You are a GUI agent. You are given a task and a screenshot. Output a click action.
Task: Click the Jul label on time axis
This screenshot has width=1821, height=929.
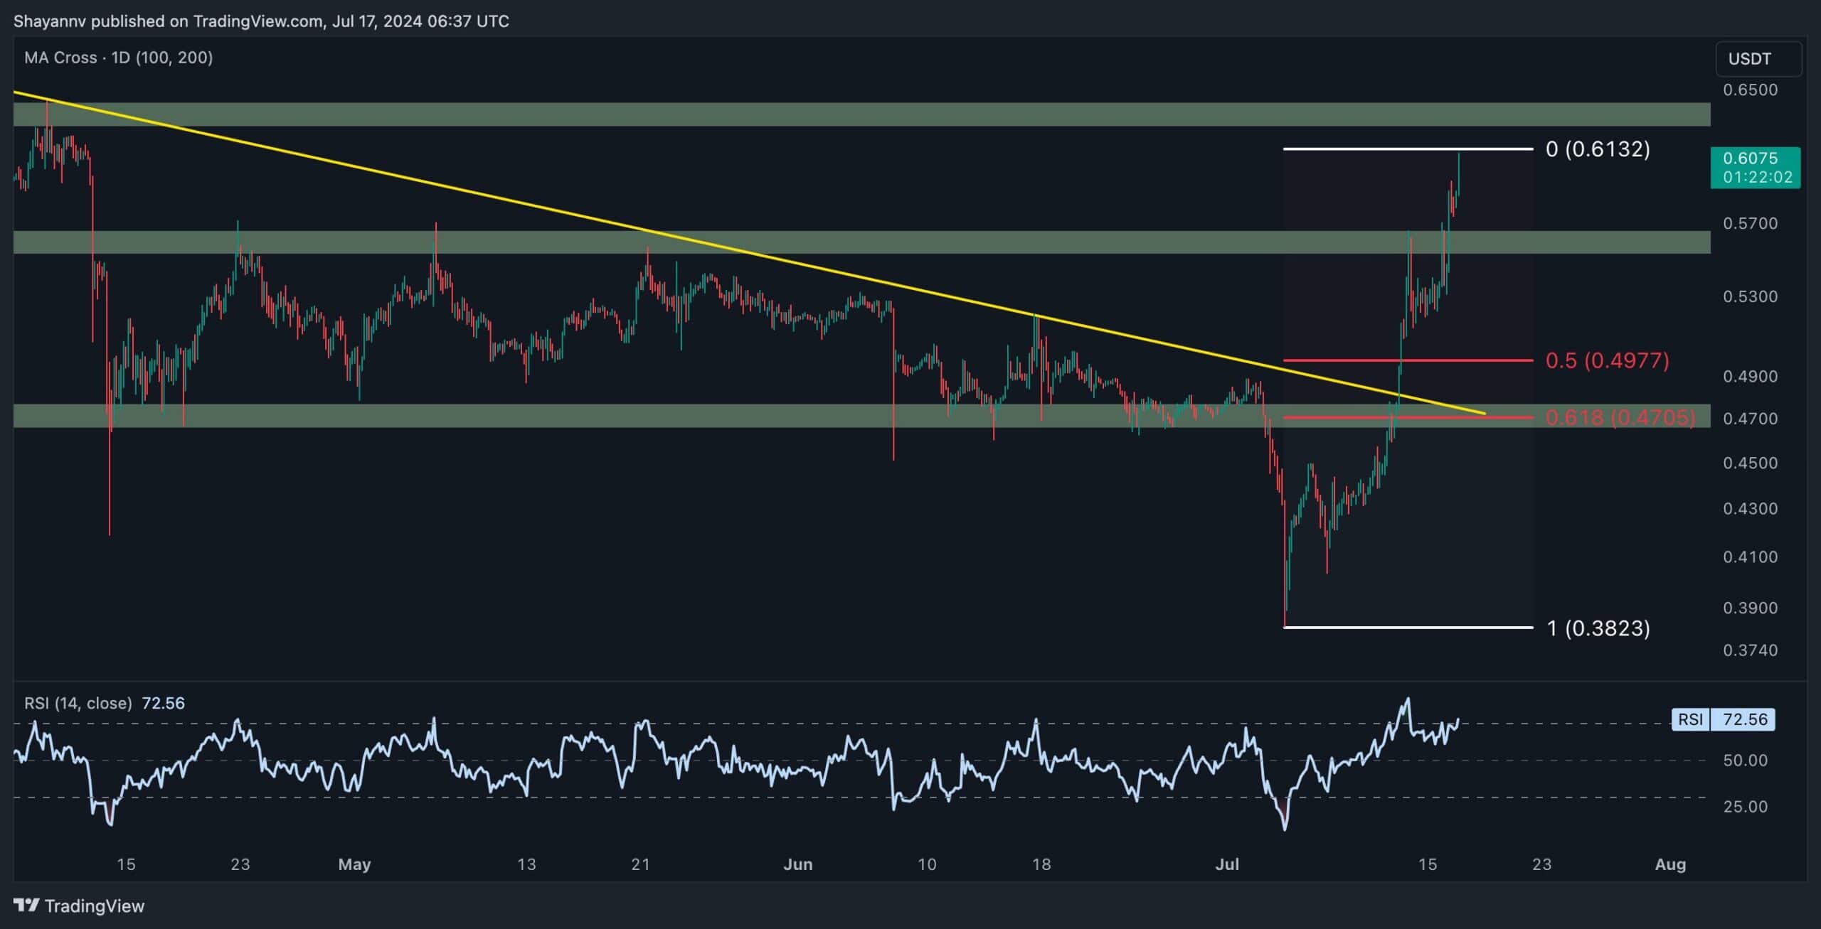(1227, 864)
